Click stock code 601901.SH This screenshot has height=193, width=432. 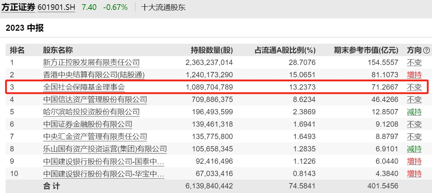pyautogui.click(x=56, y=7)
